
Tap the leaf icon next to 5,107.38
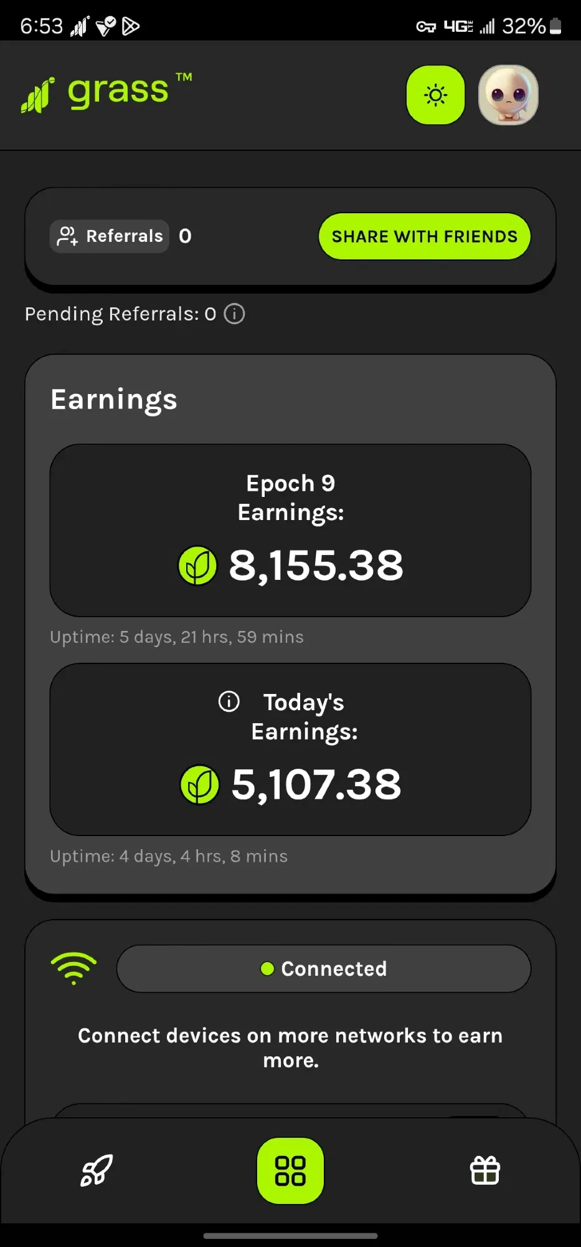[x=199, y=784]
